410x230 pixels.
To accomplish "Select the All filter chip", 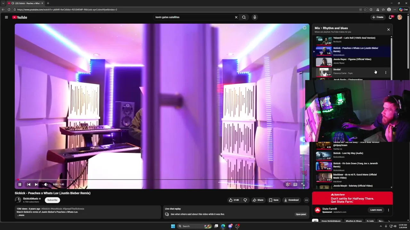I will pos(315,221).
